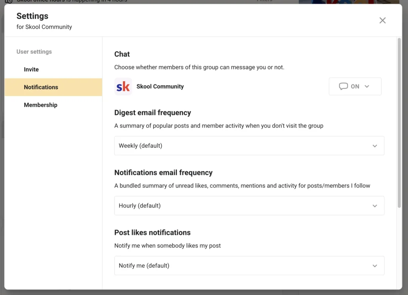Click 'Notify me when somebody likes my post'

168,246
